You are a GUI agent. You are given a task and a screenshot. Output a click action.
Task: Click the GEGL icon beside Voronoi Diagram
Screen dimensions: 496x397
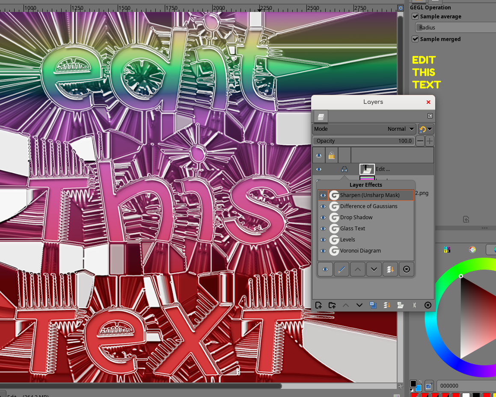click(334, 251)
